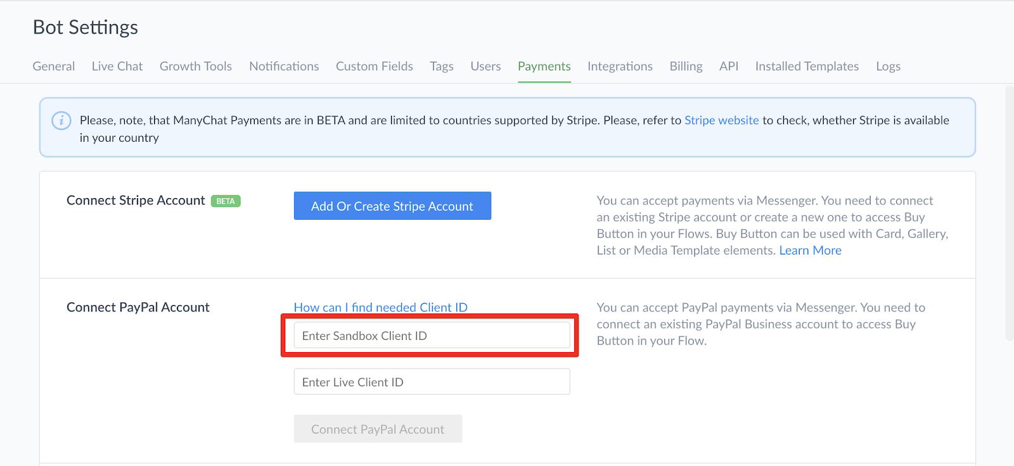Open the Growth Tools tab
The height and width of the screenshot is (466, 1014).
tap(196, 66)
